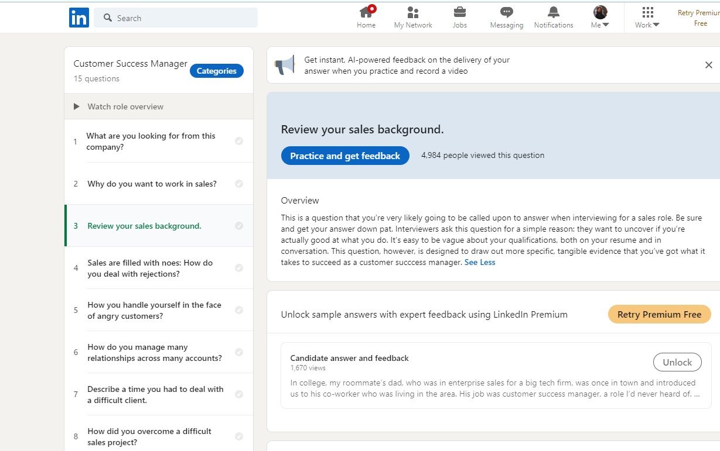The height and width of the screenshot is (451, 720).
Task: Open Messaging chat icon
Action: click(507, 12)
